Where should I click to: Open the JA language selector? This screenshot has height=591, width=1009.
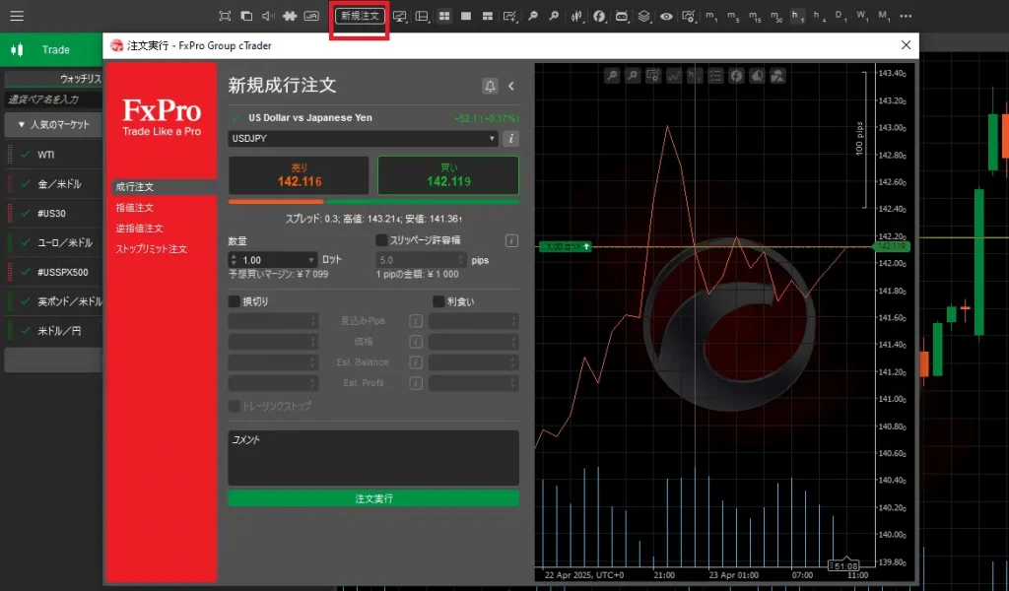(311, 16)
